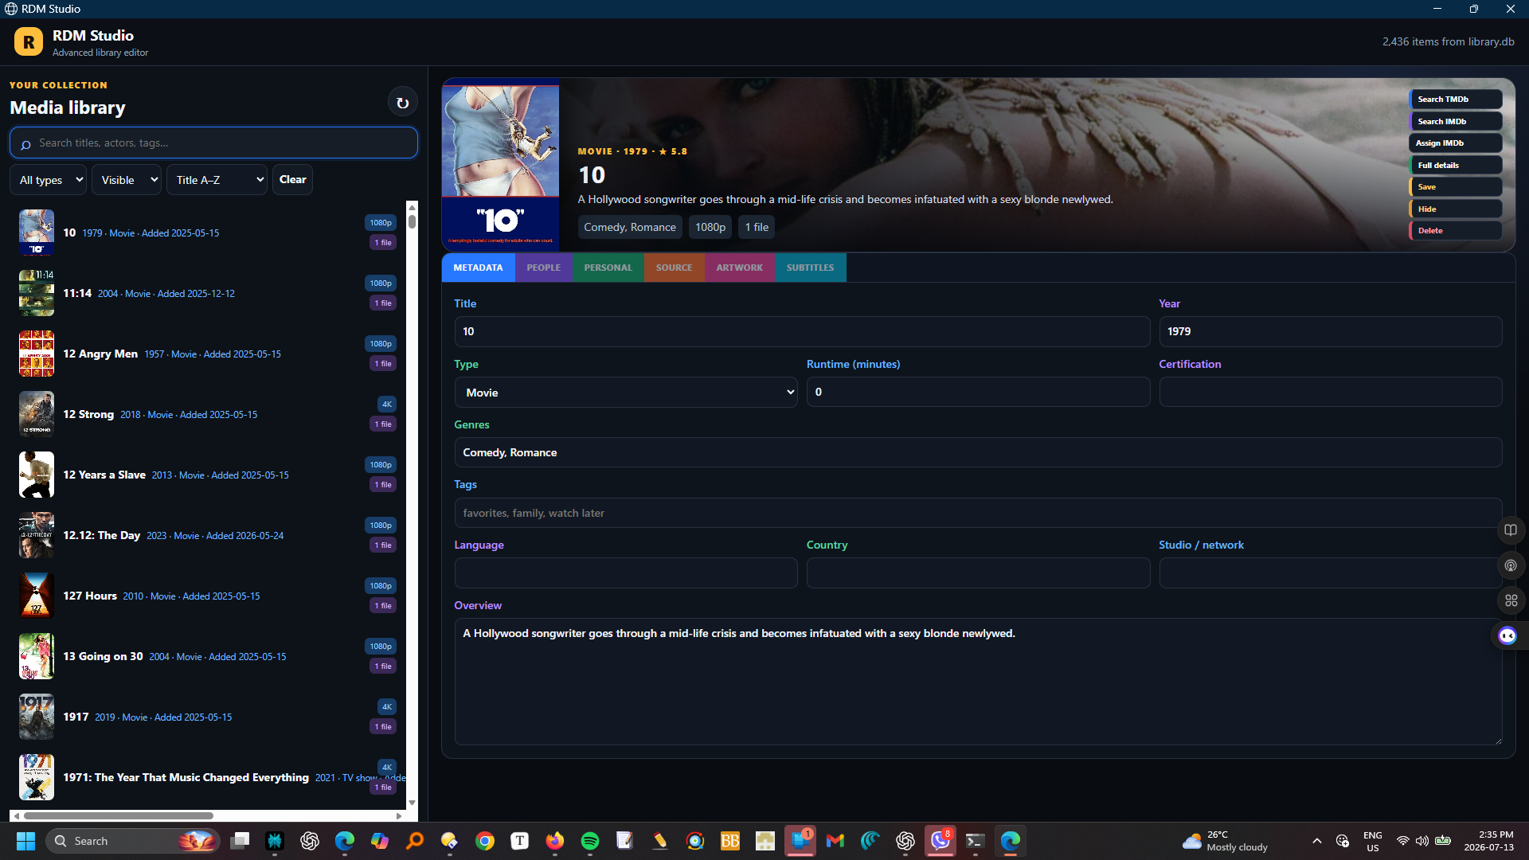1529x860 pixels.
Task: Click the 13 Going on 30 poster thumbnail
Action: coord(37,656)
